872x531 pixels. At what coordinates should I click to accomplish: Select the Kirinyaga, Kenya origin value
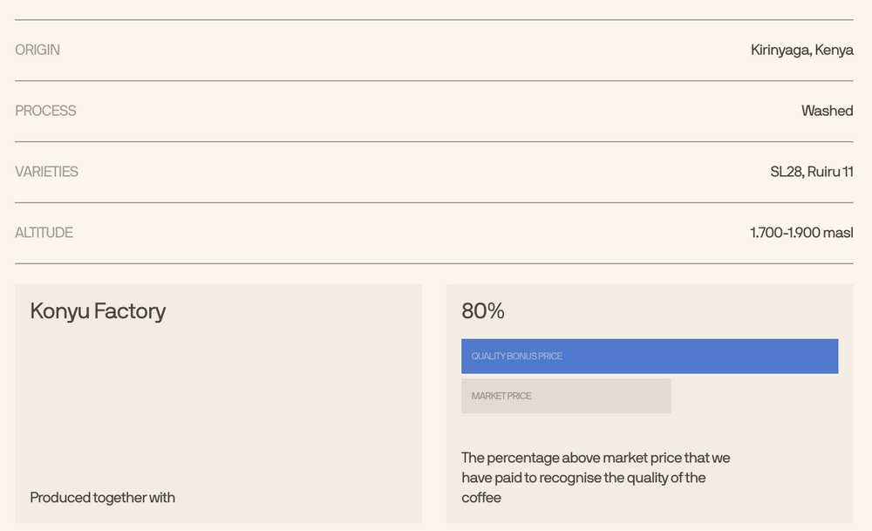tap(802, 50)
